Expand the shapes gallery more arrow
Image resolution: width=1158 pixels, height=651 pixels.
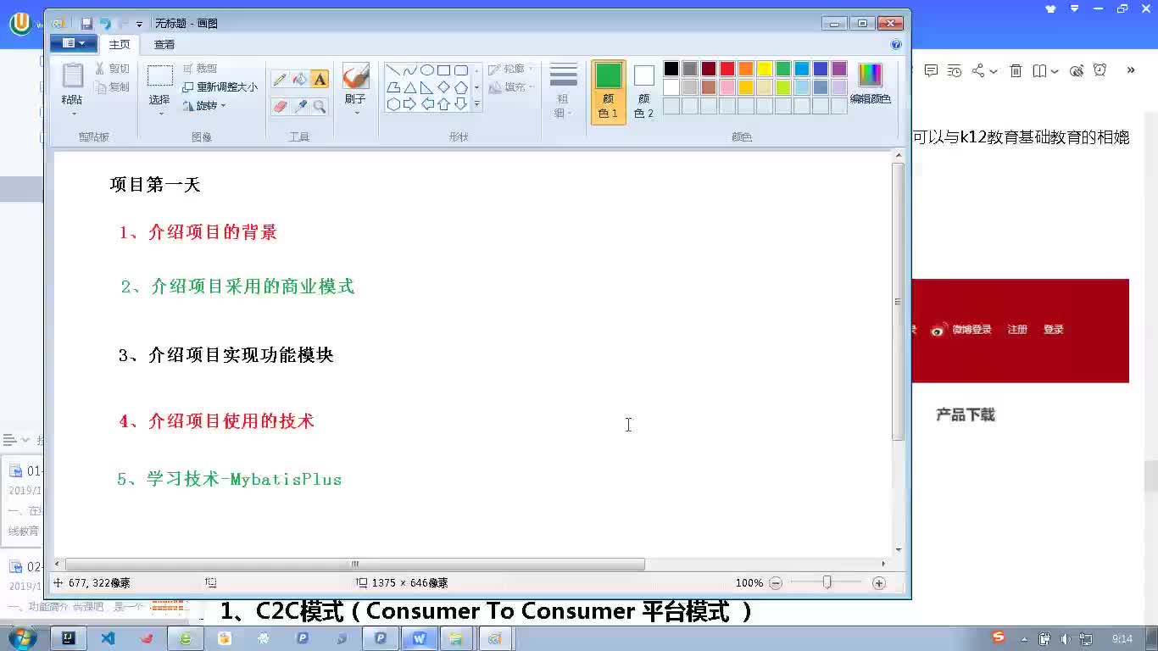point(476,104)
